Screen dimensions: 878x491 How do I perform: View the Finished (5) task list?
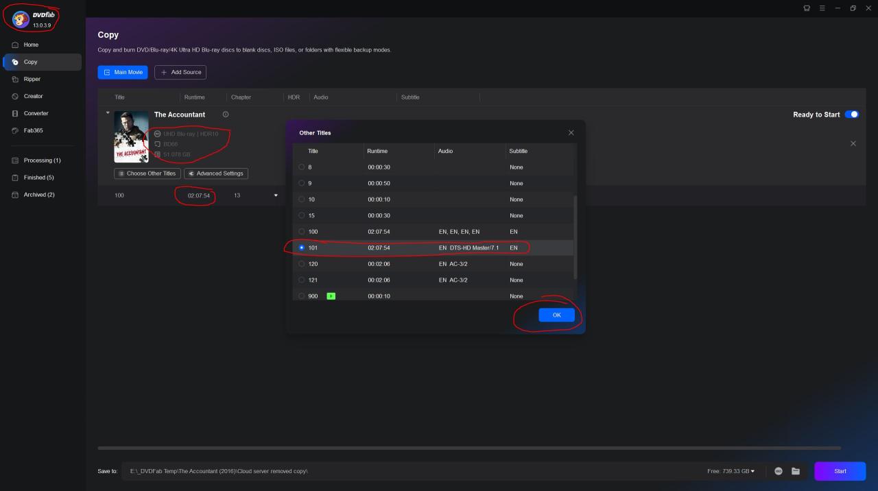tap(42, 178)
